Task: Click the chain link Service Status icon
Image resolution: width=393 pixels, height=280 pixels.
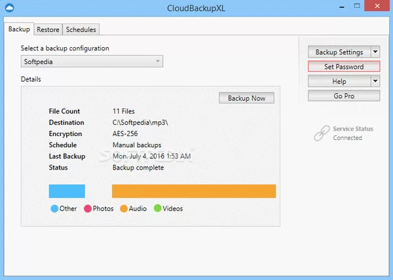Action: click(321, 133)
